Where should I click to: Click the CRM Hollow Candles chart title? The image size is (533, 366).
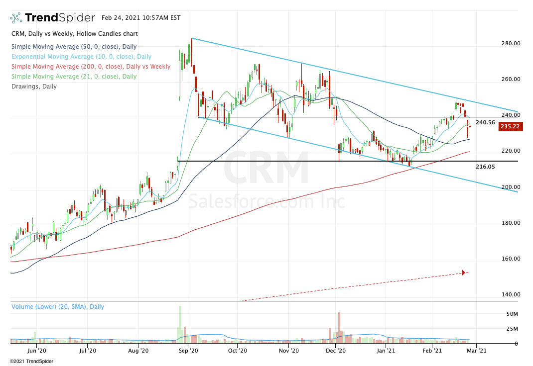[74, 34]
